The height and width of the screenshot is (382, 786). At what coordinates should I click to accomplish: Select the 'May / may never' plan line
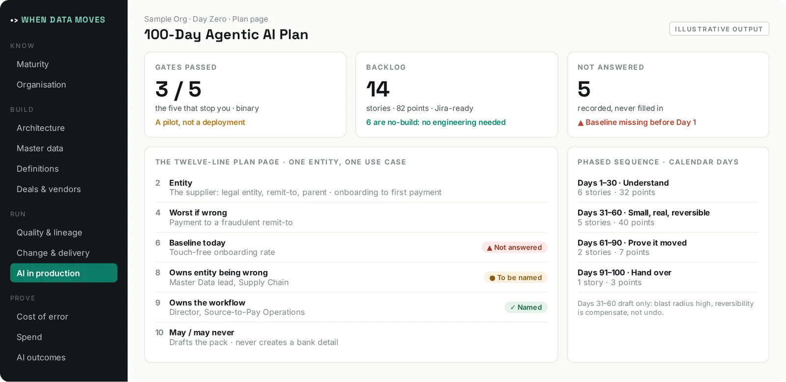tap(351, 337)
